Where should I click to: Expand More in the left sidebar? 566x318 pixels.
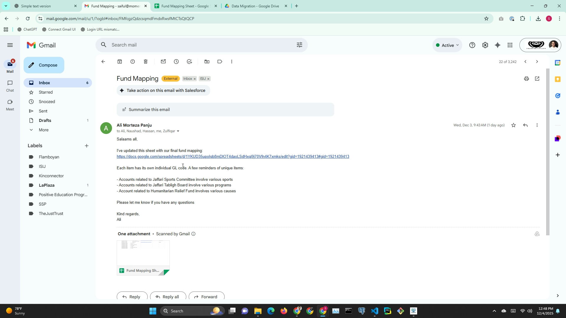point(44,130)
